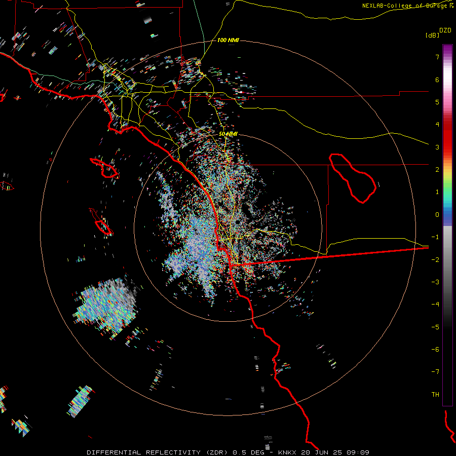
Task: Click the 3 value on the color scale
Action: click(x=437, y=147)
